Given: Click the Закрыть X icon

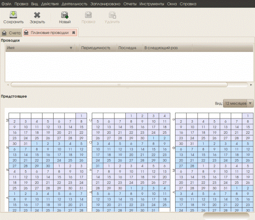Looking at the screenshot, I should point(37,15).
